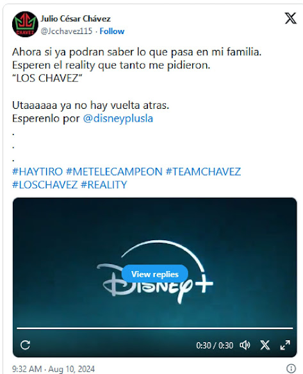Replay the video with the circular arrow icon
The width and height of the screenshot is (303, 374).
pyautogui.click(x=25, y=345)
